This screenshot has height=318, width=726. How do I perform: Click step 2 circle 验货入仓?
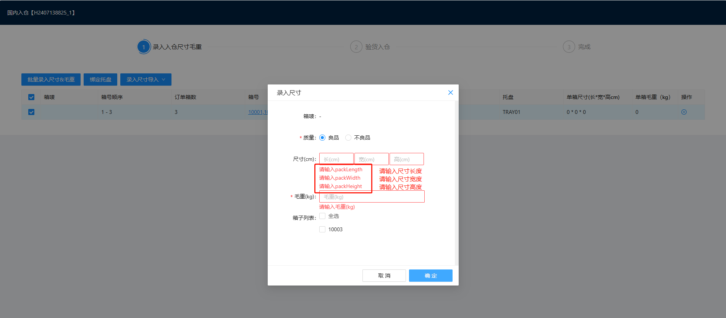click(356, 47)
